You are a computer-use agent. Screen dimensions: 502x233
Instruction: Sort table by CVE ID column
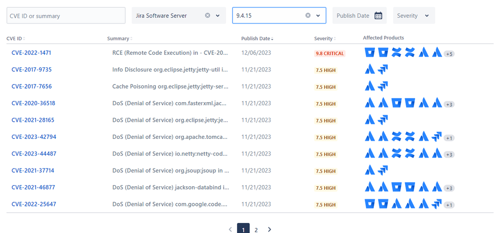point(16,38)
